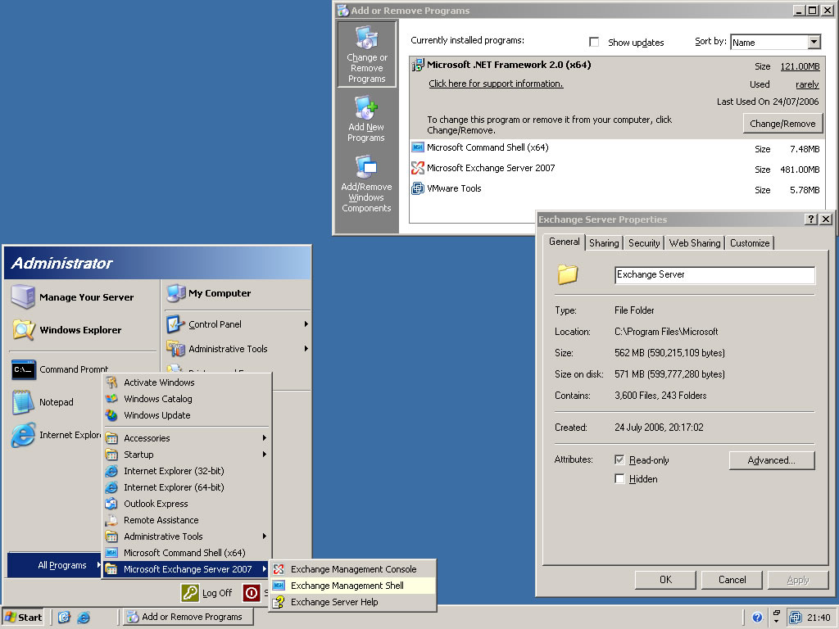Uncheck the Read-only attribute checkbox
839x629 pixels.
619,460
